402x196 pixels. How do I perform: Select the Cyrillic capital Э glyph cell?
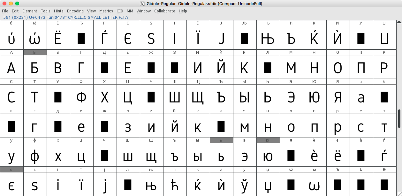(x=291, y=96)
